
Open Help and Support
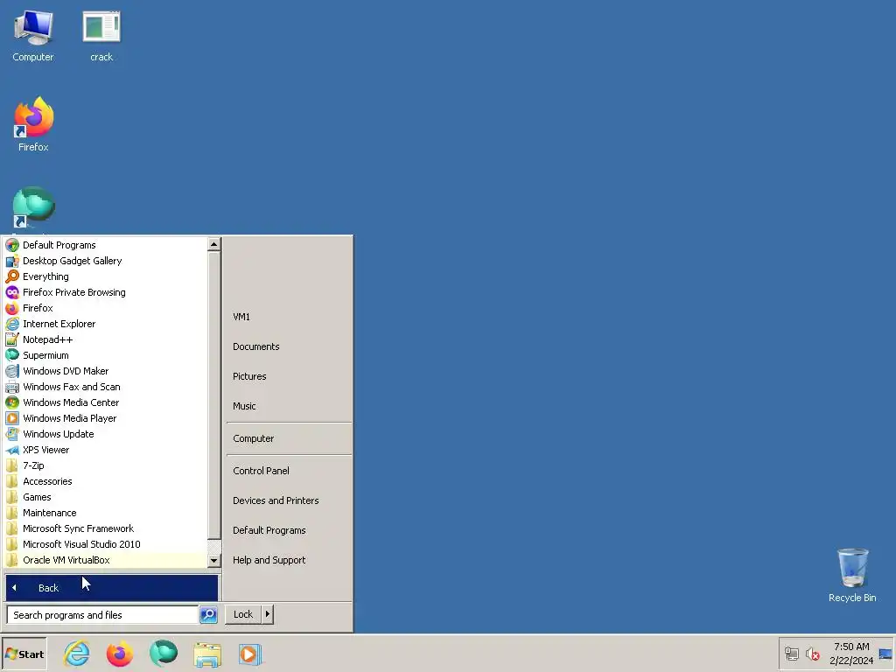(289, 560)
